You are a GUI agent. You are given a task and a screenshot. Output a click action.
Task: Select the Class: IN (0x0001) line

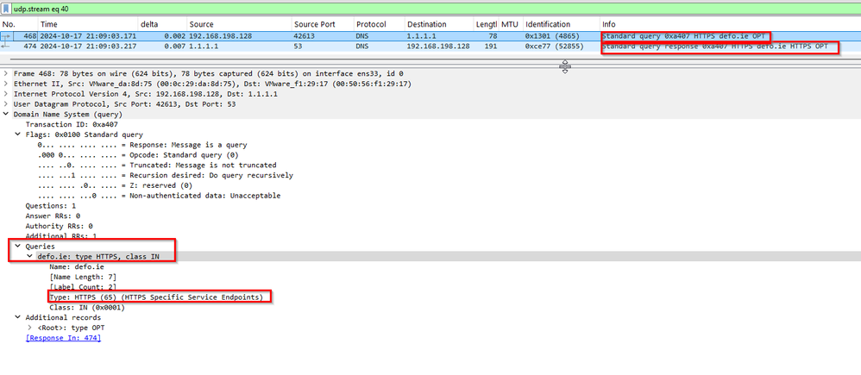coord(87,308)
